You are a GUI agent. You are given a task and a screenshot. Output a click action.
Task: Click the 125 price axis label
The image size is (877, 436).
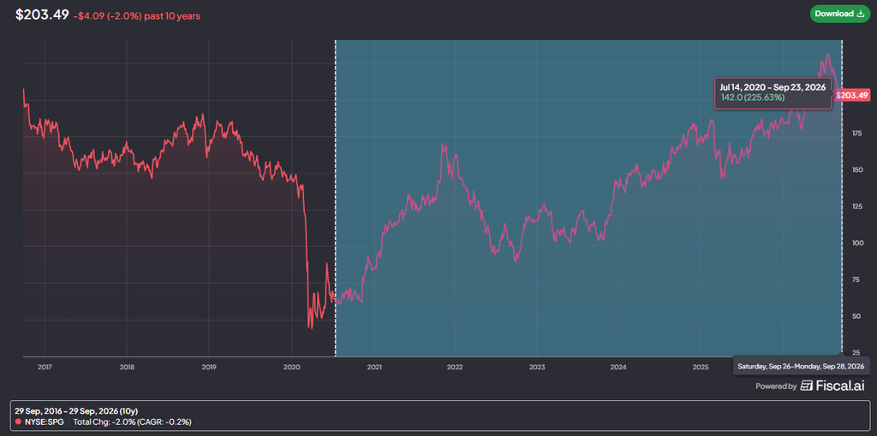click(856, 207)
